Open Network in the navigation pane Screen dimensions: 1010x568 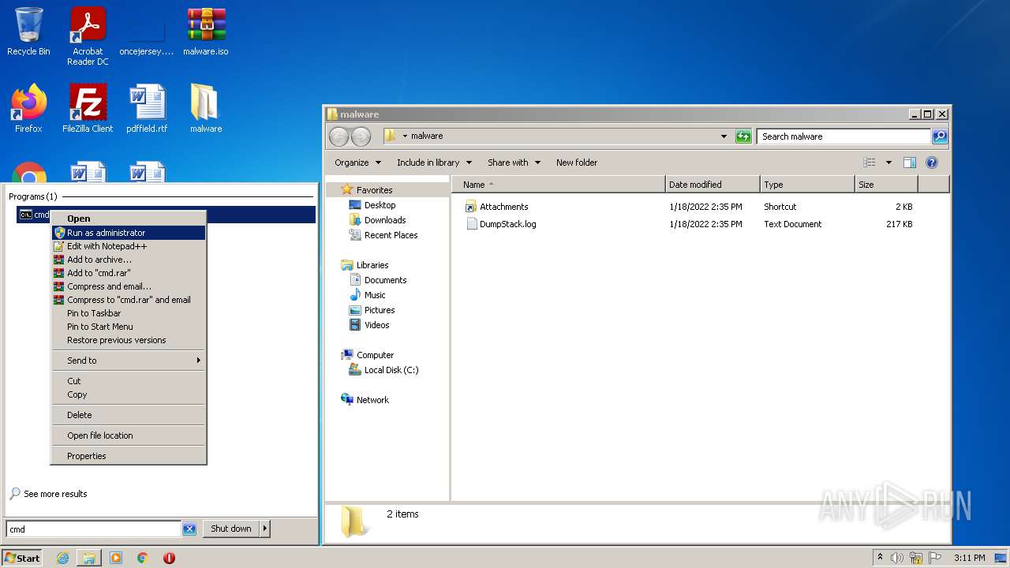point(372,400)
